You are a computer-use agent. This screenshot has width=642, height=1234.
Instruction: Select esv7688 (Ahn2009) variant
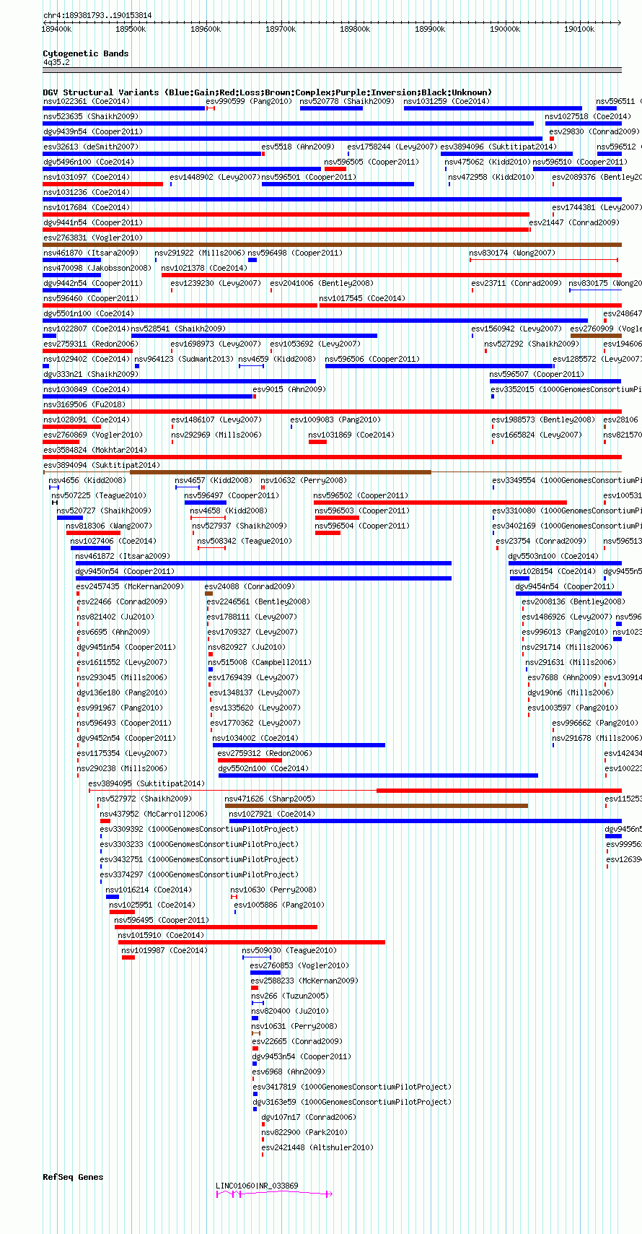click(564, 677)
